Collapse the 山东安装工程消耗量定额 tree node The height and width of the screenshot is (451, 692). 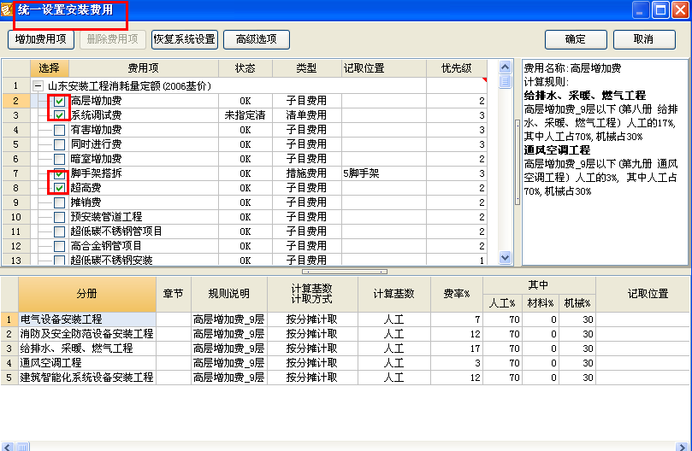pyautogui.click(x=38, y=86)
